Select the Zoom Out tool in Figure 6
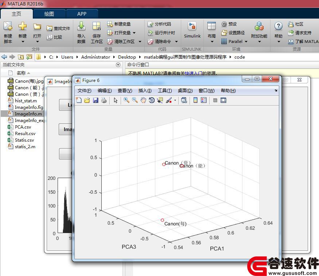This screenshot has height=276, width=319. click(135, 100)
